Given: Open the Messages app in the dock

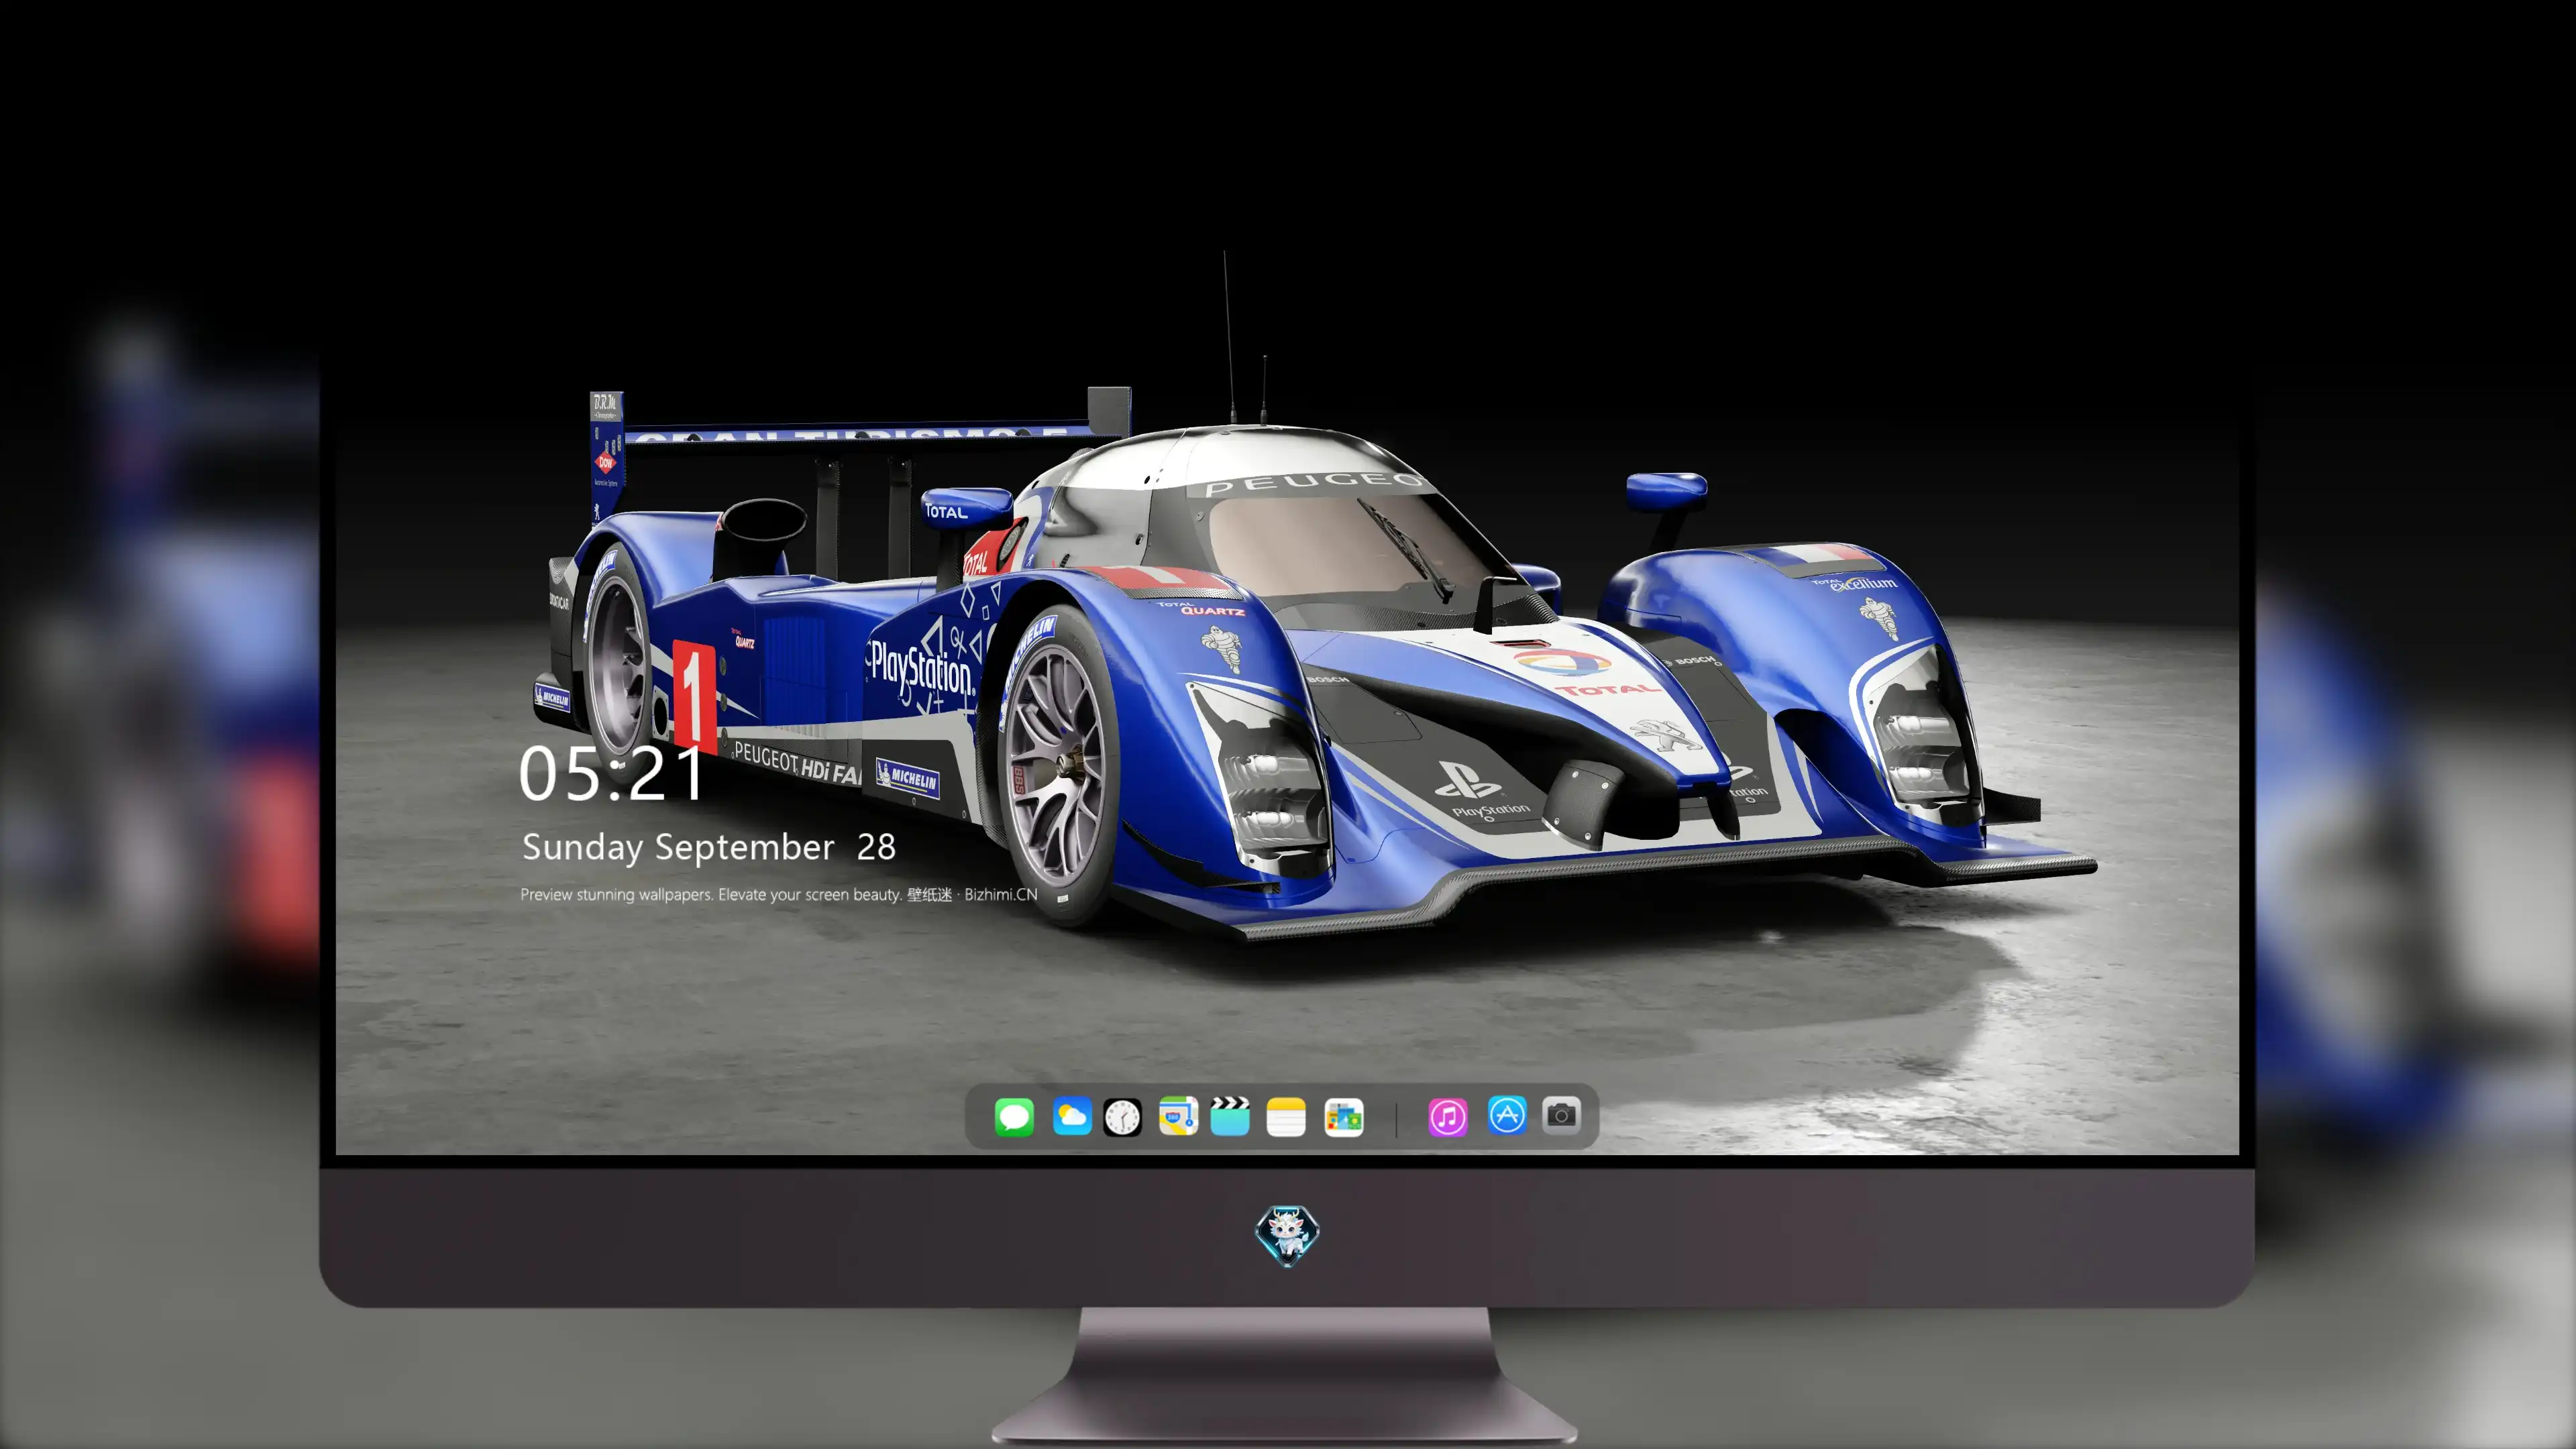Looking at the screenshot, I should 1014,1117.
